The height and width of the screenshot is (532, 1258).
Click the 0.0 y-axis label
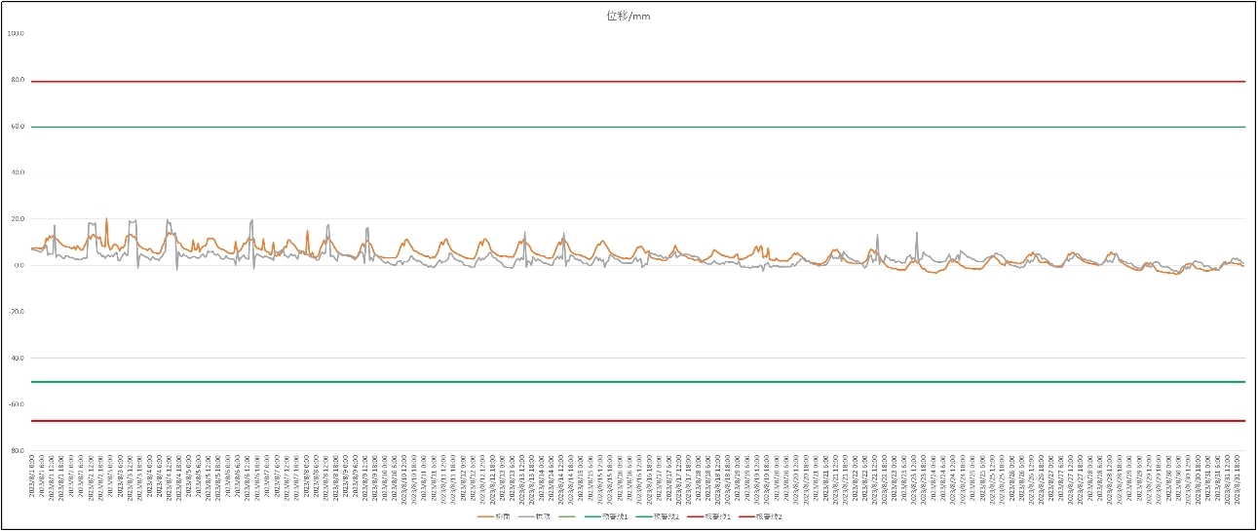coord(18,265)
